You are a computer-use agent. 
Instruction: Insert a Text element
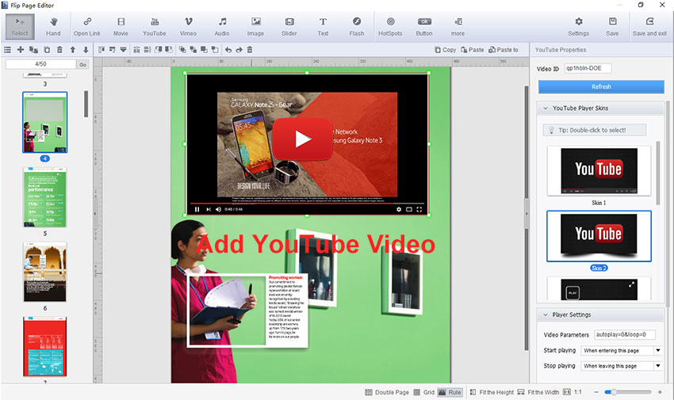coord(323,26)
